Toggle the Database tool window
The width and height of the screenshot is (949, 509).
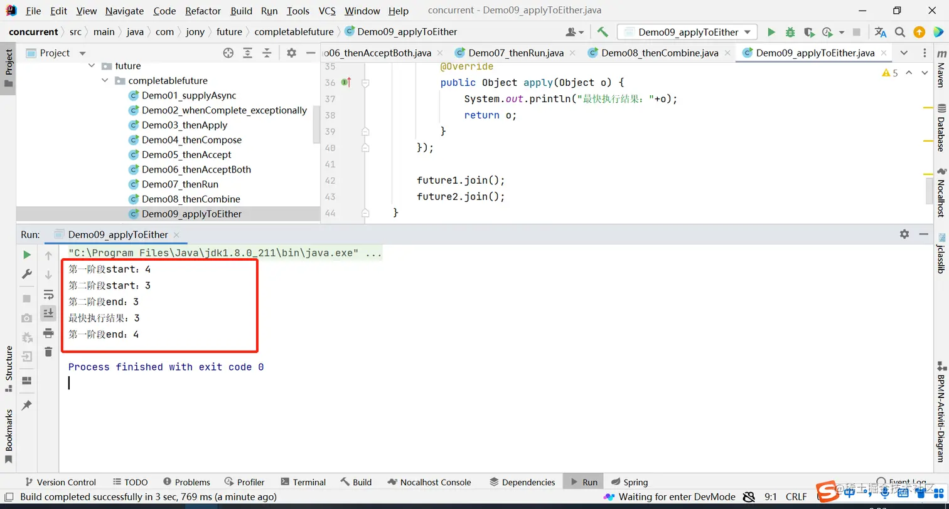coord(941,128)
